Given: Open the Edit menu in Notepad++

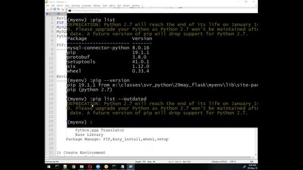Looking at the screenshot, I should 53,6.
